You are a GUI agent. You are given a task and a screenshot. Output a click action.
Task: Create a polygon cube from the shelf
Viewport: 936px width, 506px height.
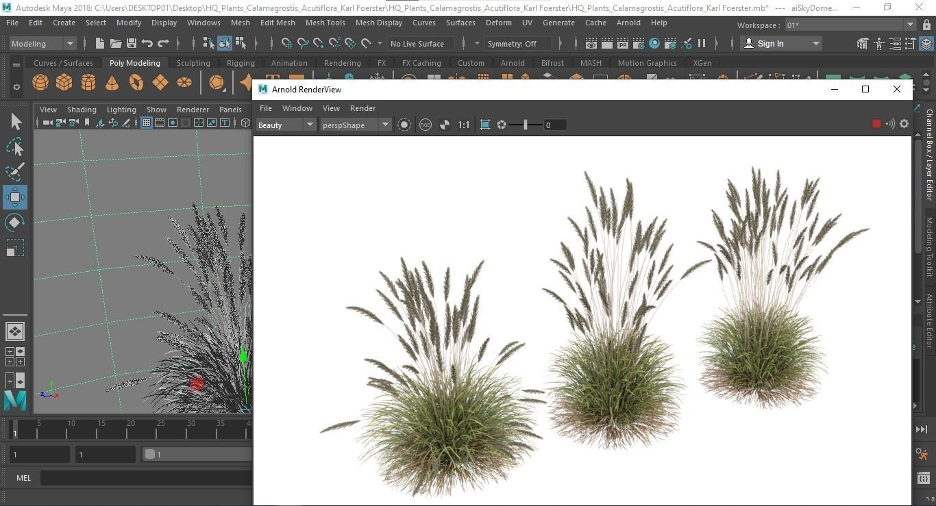click(x=64, y=83)
